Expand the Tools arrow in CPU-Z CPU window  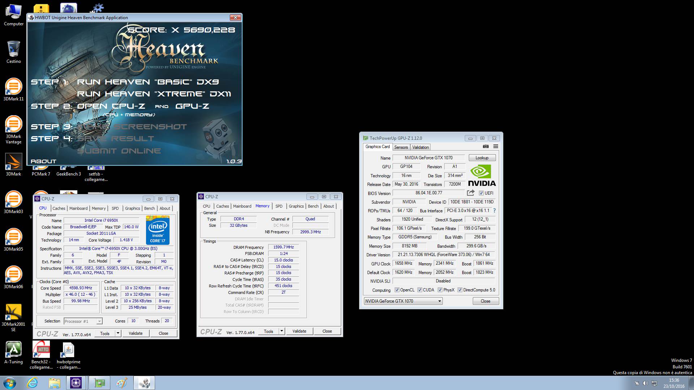(118, 333)
